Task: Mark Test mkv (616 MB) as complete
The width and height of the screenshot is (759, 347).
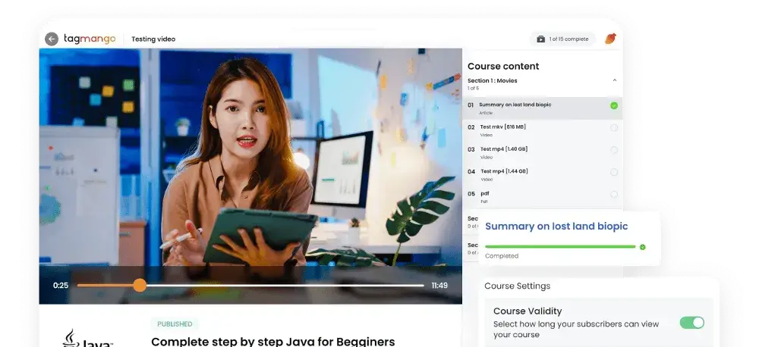Action: click(614, 128)
